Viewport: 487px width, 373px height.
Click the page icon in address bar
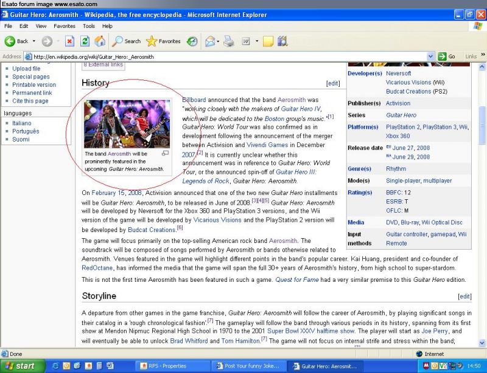pyautogui.click(x=28, y=56)
